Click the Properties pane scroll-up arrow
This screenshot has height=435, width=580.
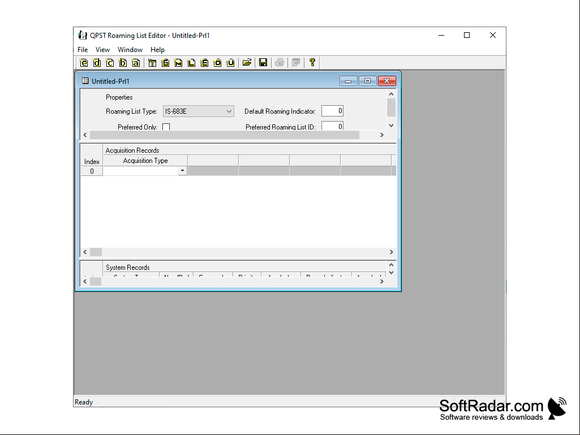point(391,94)
